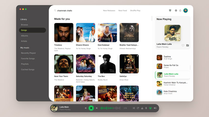Click the queue list scrollbar
Screen dimensions: 209x117
190,67
